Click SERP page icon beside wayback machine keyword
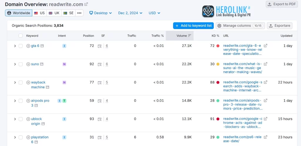301x146 pixels. pos(47,87)
